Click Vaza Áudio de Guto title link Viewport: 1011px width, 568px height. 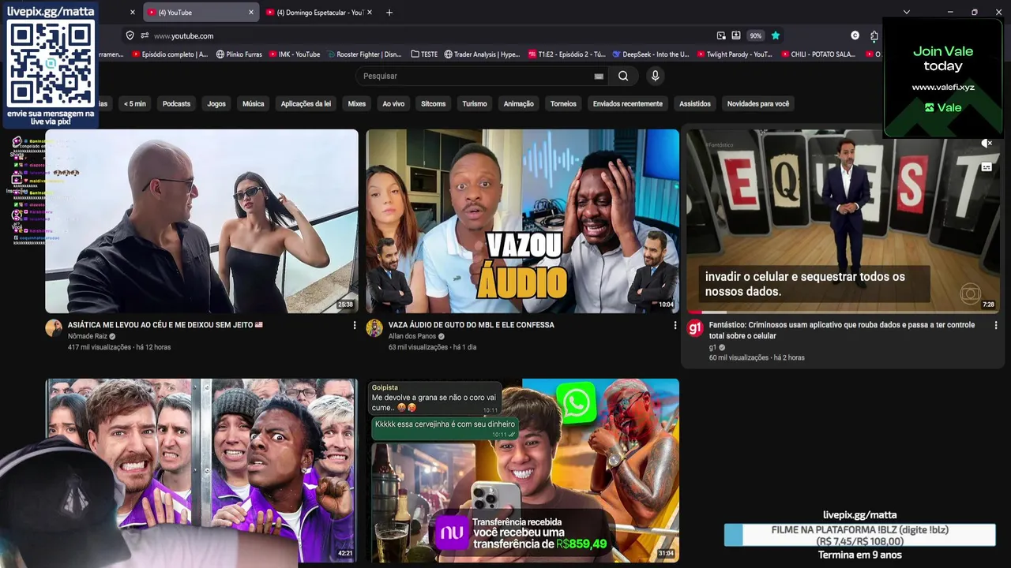pyautogui.click(x=472, y=325)
